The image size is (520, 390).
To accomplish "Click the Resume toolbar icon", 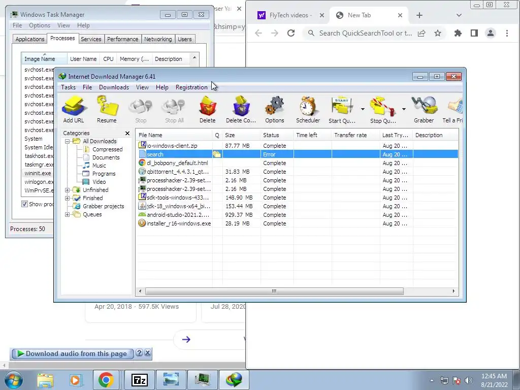I will tap(107, 110).
